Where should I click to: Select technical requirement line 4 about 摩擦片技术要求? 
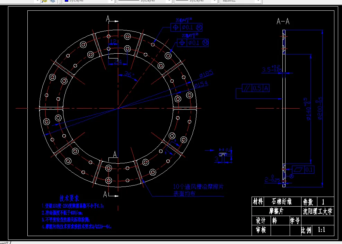point(77,227)
